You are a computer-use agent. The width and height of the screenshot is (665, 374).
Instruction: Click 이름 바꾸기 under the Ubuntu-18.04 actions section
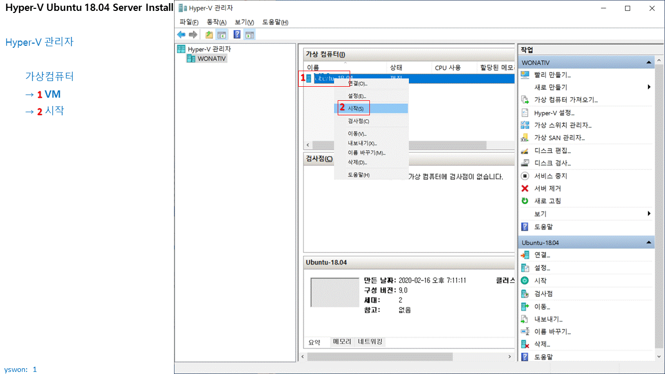pyautogui.click(x=553, y=331)
